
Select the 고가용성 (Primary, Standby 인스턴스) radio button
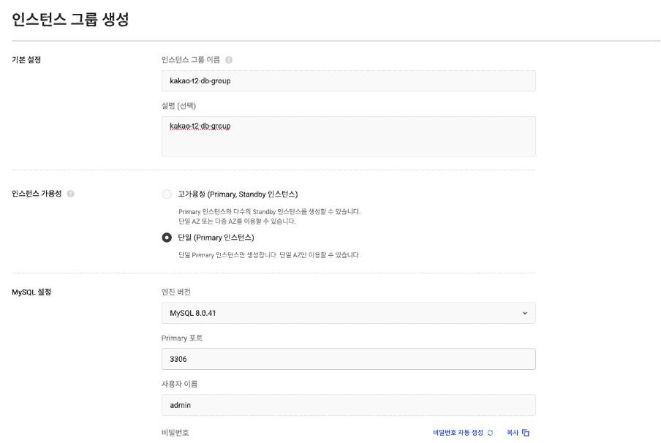tap(167, 194)
